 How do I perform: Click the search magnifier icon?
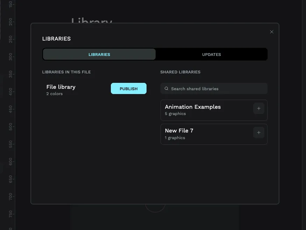click(x=166, y=88)
